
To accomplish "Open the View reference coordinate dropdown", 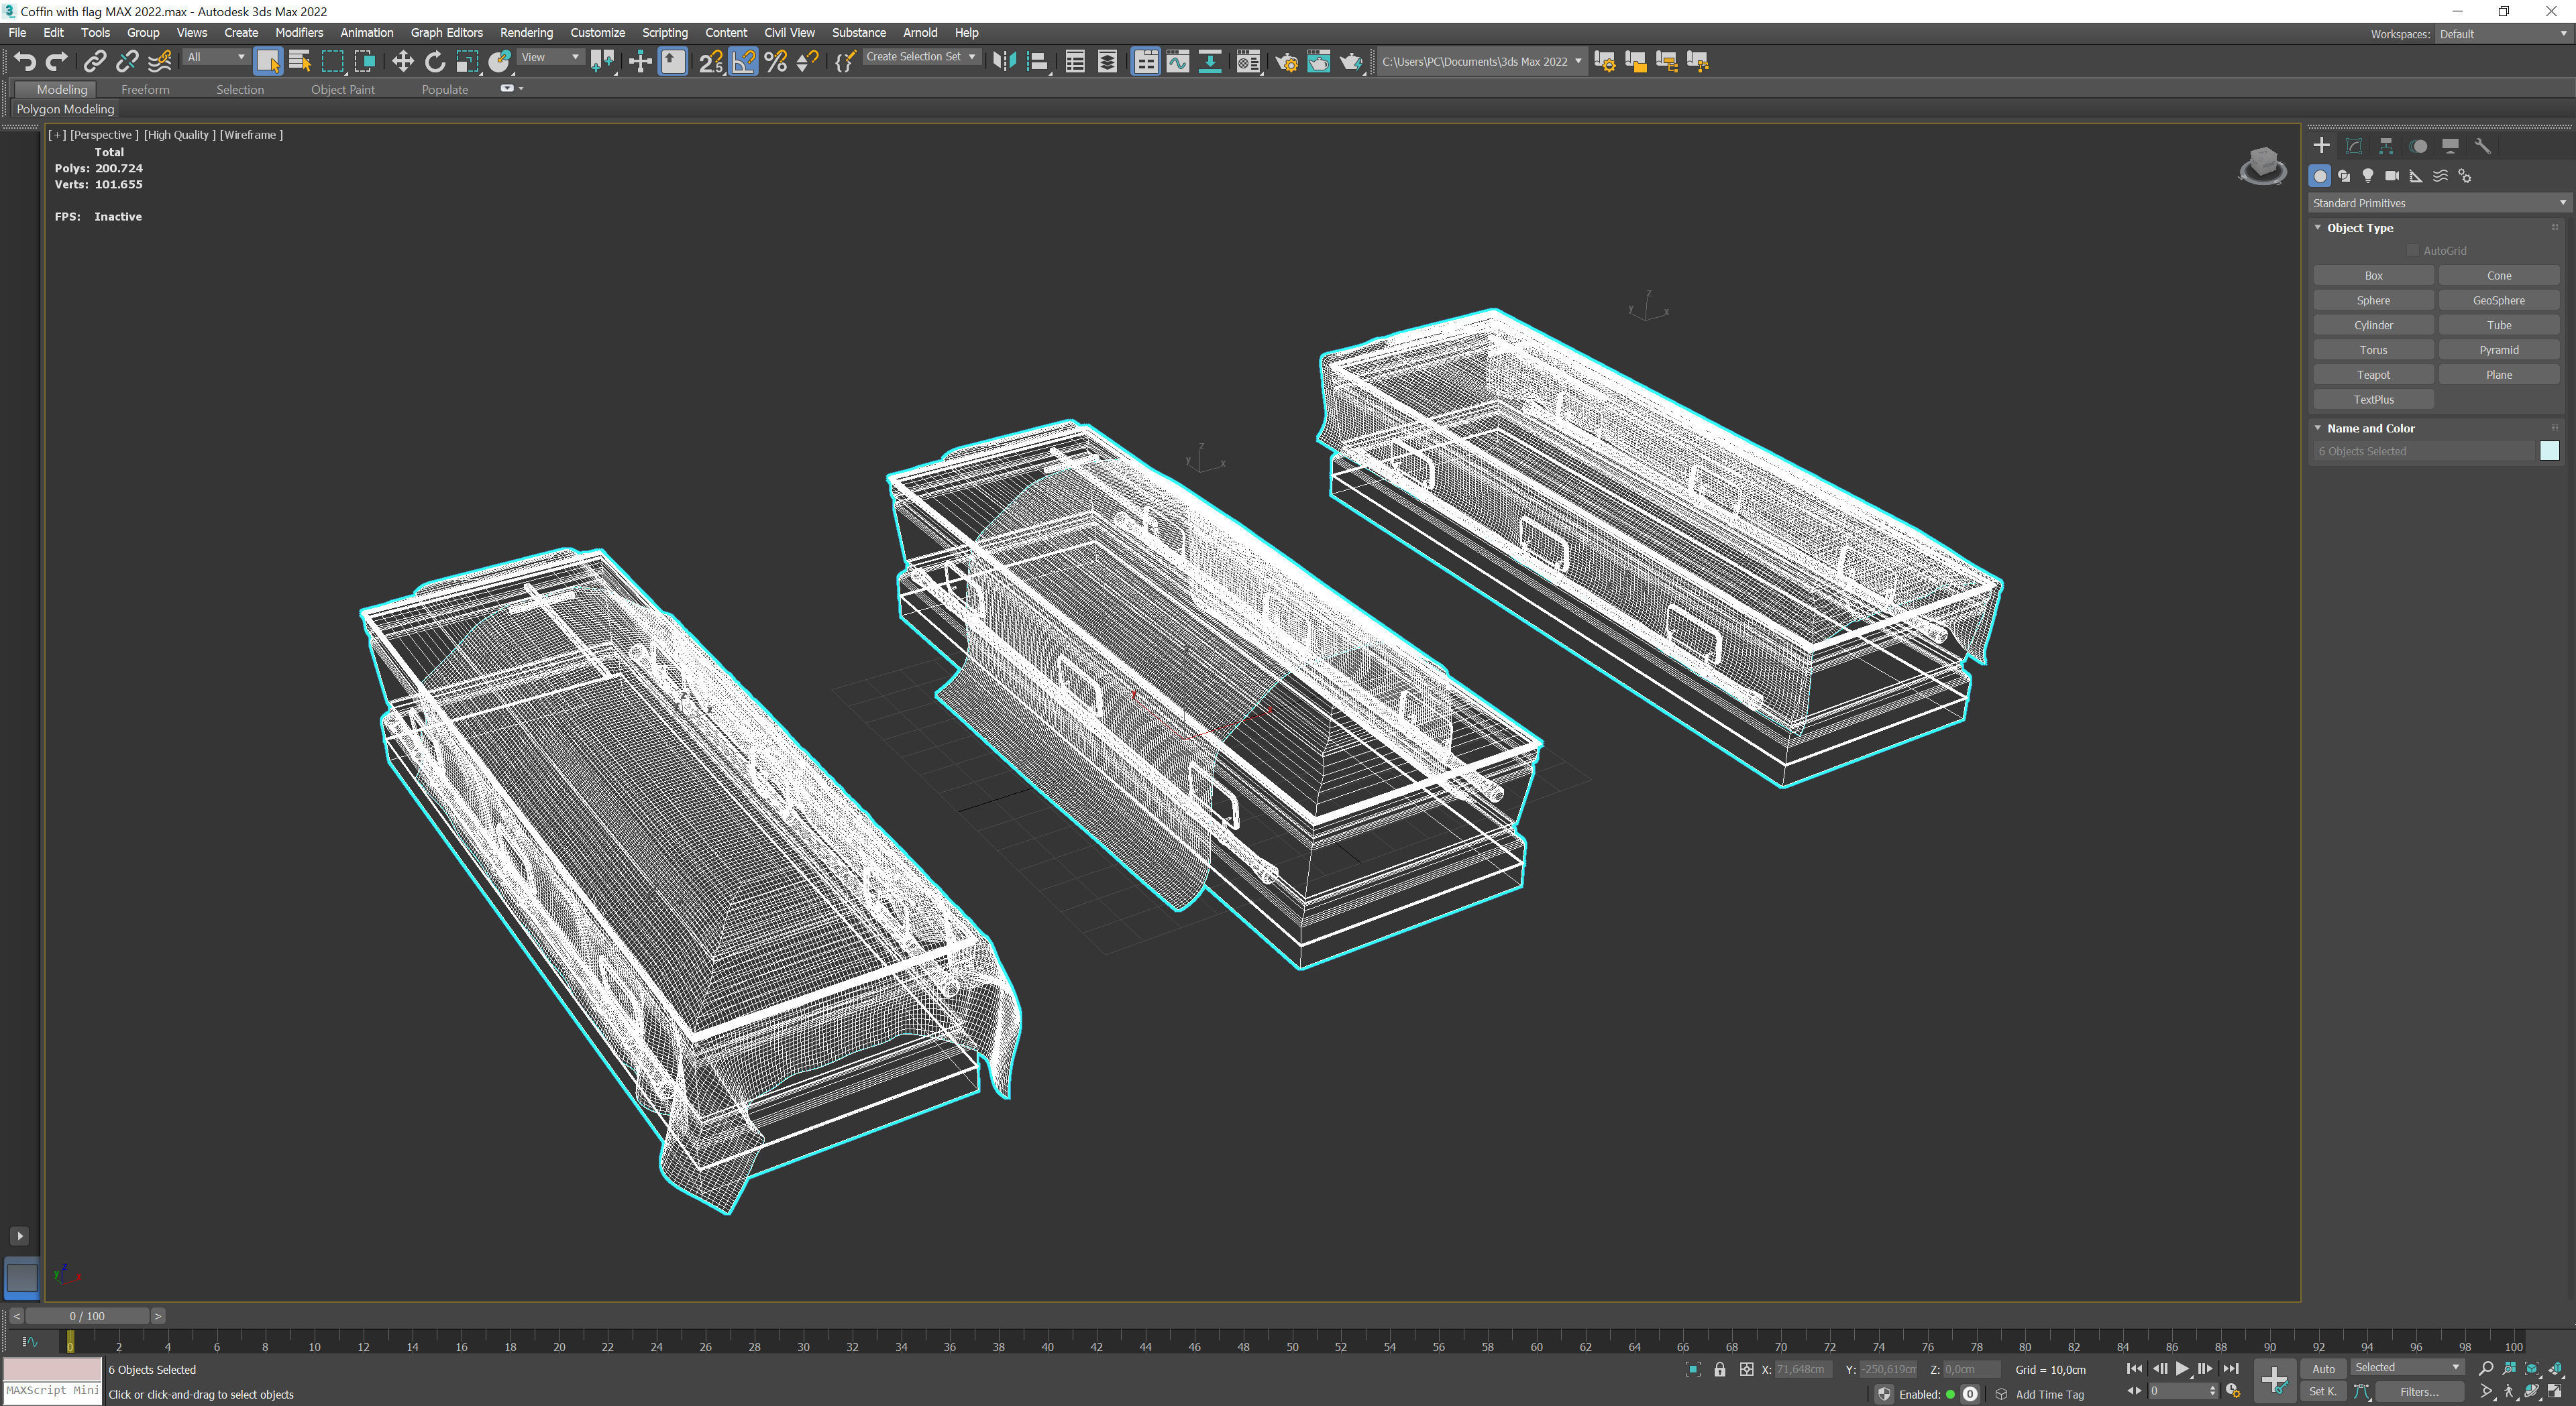I will click(550, 58).
